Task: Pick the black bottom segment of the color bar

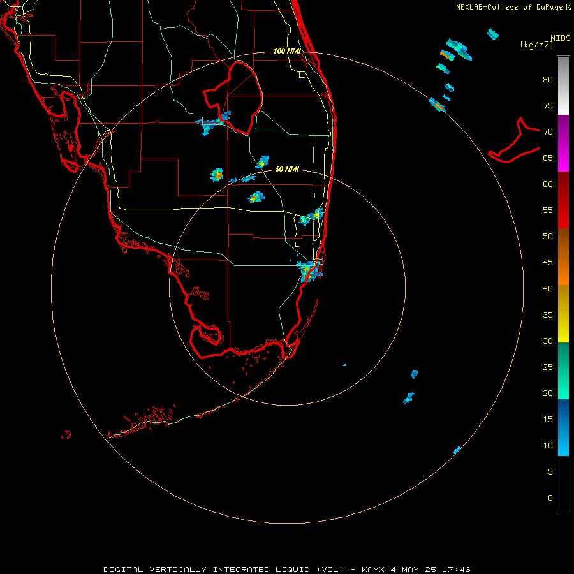Action: (563, 483)
